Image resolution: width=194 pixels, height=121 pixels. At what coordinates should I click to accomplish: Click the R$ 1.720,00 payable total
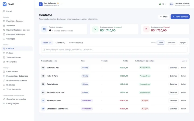(x=159, y=30)
